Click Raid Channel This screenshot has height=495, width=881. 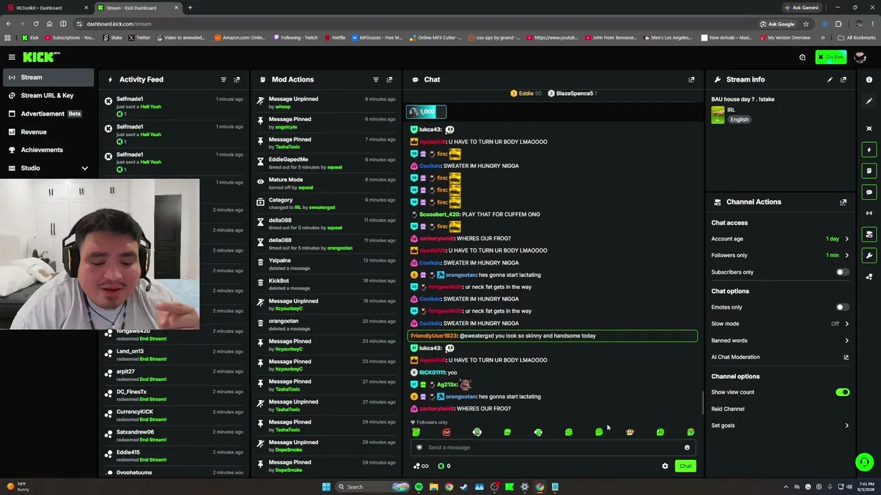point(728,409)
